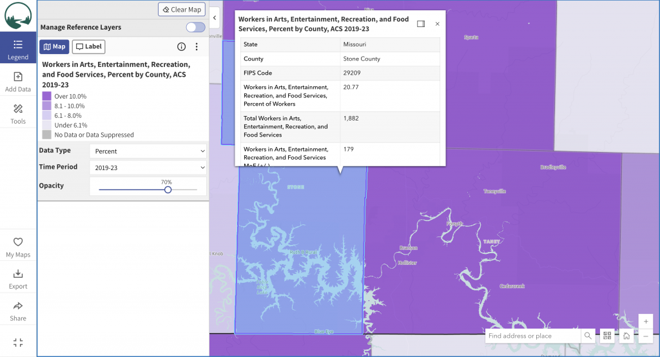The height and width of the screenshot is (357, 660).
Task: Click the Over 10.0% legend swatch
Action: click(x=46, y=96)
